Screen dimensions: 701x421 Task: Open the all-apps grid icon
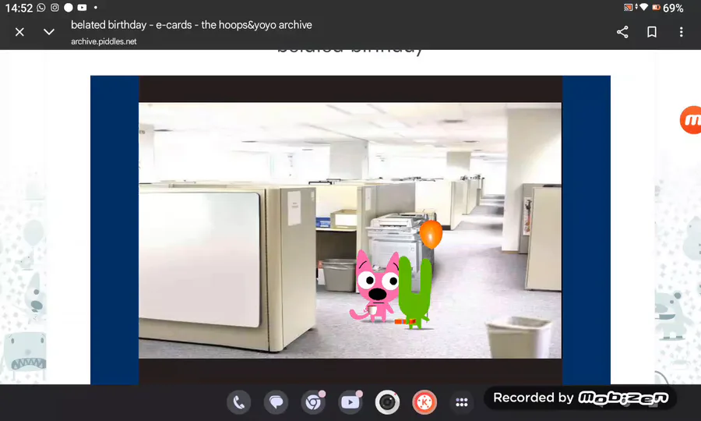pos(461,402)
